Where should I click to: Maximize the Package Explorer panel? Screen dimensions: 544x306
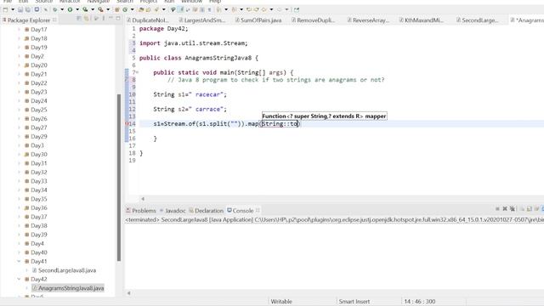click(x=118, y=18)
